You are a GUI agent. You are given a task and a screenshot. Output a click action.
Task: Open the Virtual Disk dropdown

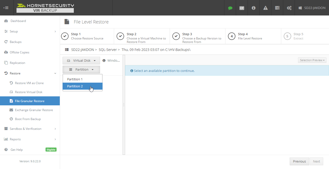coord(81,60)
